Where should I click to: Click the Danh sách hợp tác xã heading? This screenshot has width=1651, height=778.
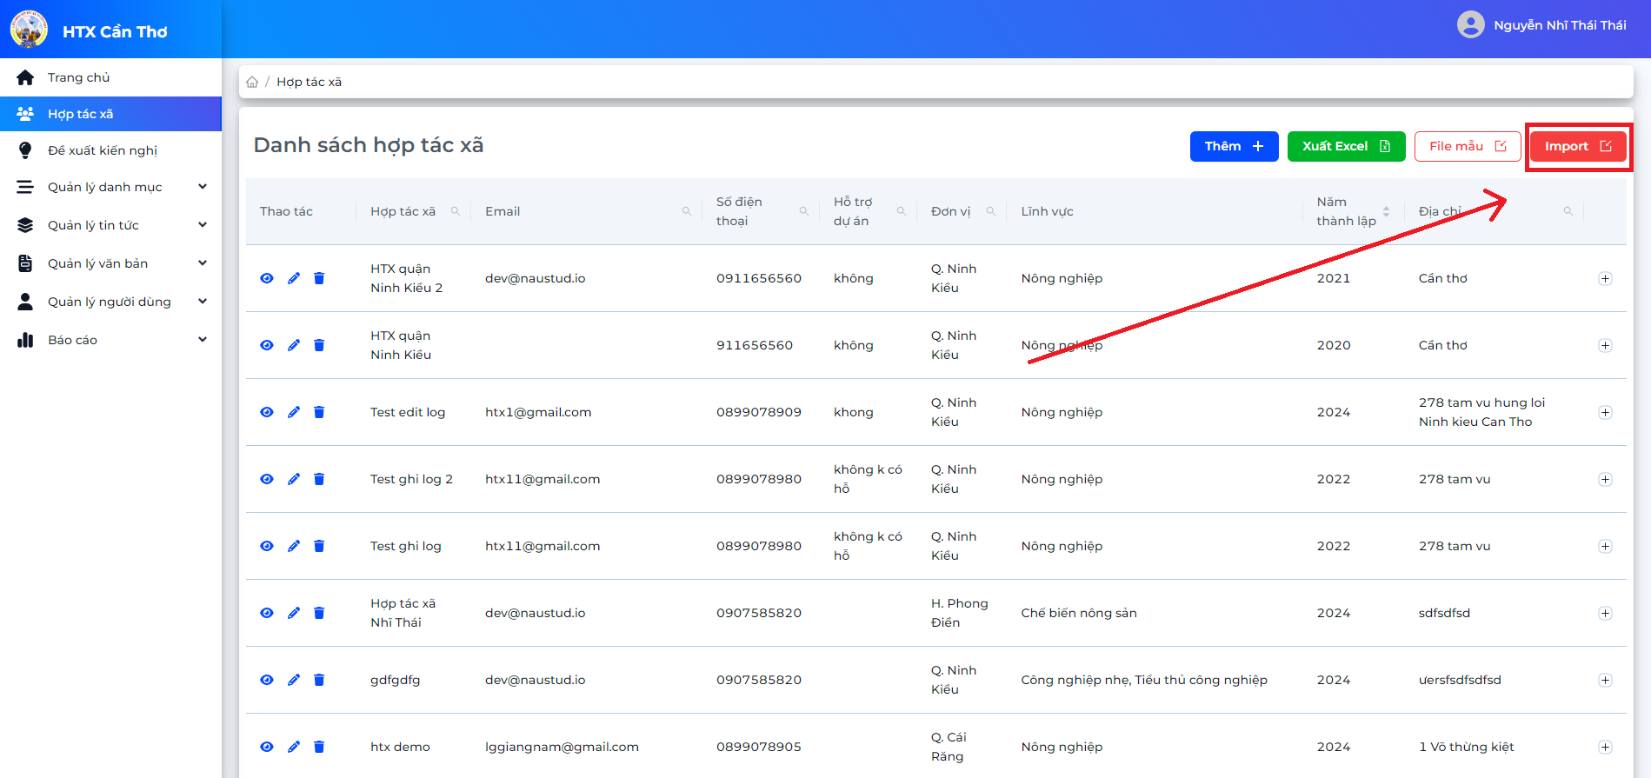pyautogui.click(x=369, y=145)
